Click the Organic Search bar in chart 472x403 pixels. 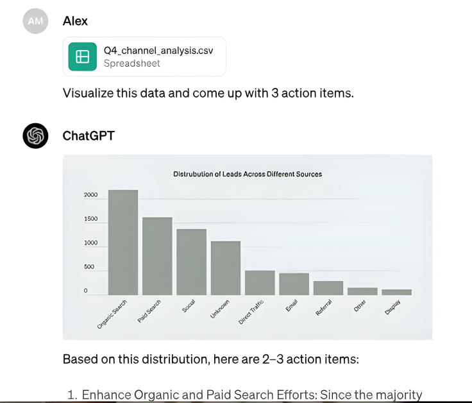(x=123, y=243)
